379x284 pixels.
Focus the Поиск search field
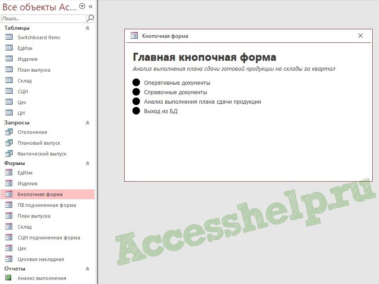[44, 18]
